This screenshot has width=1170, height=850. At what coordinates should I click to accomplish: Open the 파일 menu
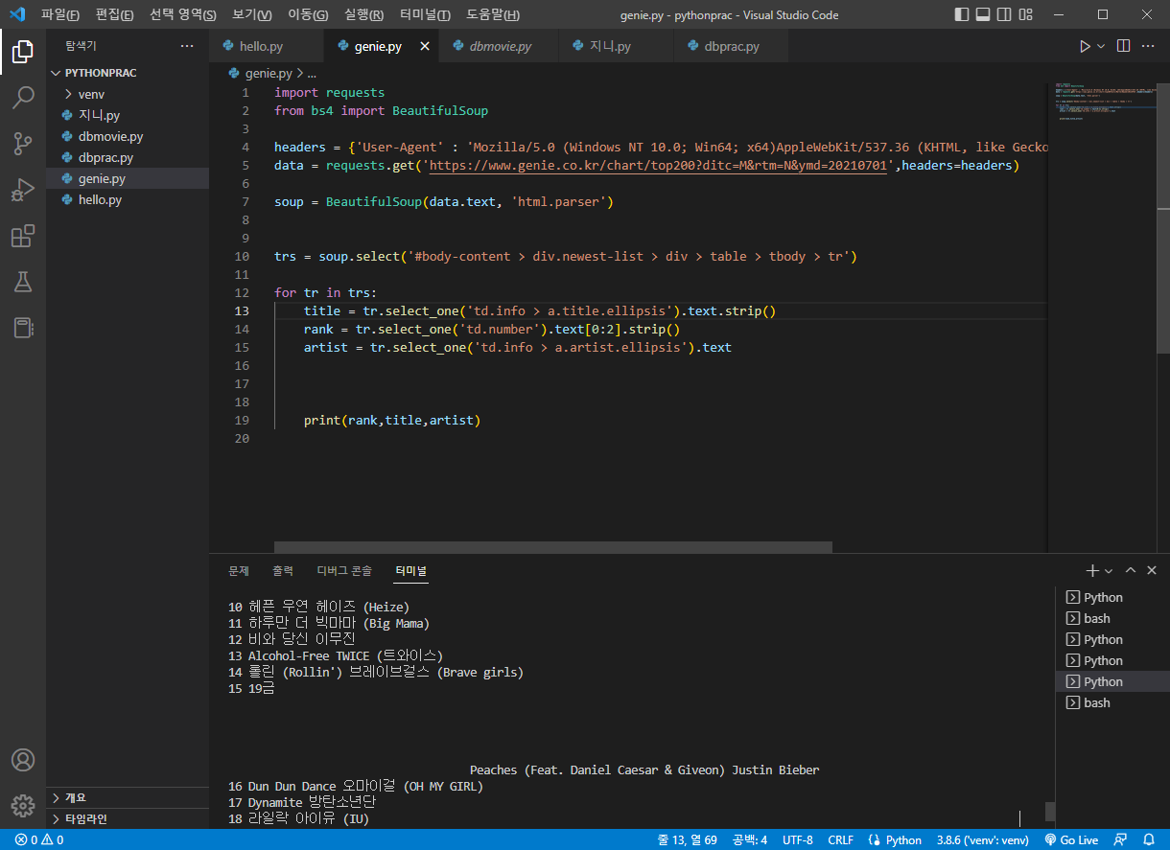click(60, 15)
